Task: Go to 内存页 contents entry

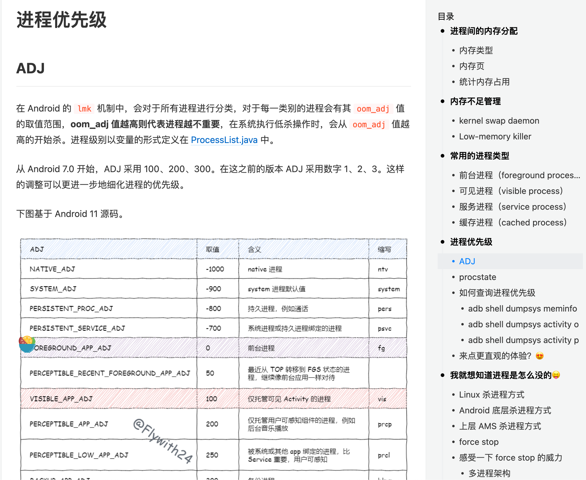Action: click(x=472, y=66)
